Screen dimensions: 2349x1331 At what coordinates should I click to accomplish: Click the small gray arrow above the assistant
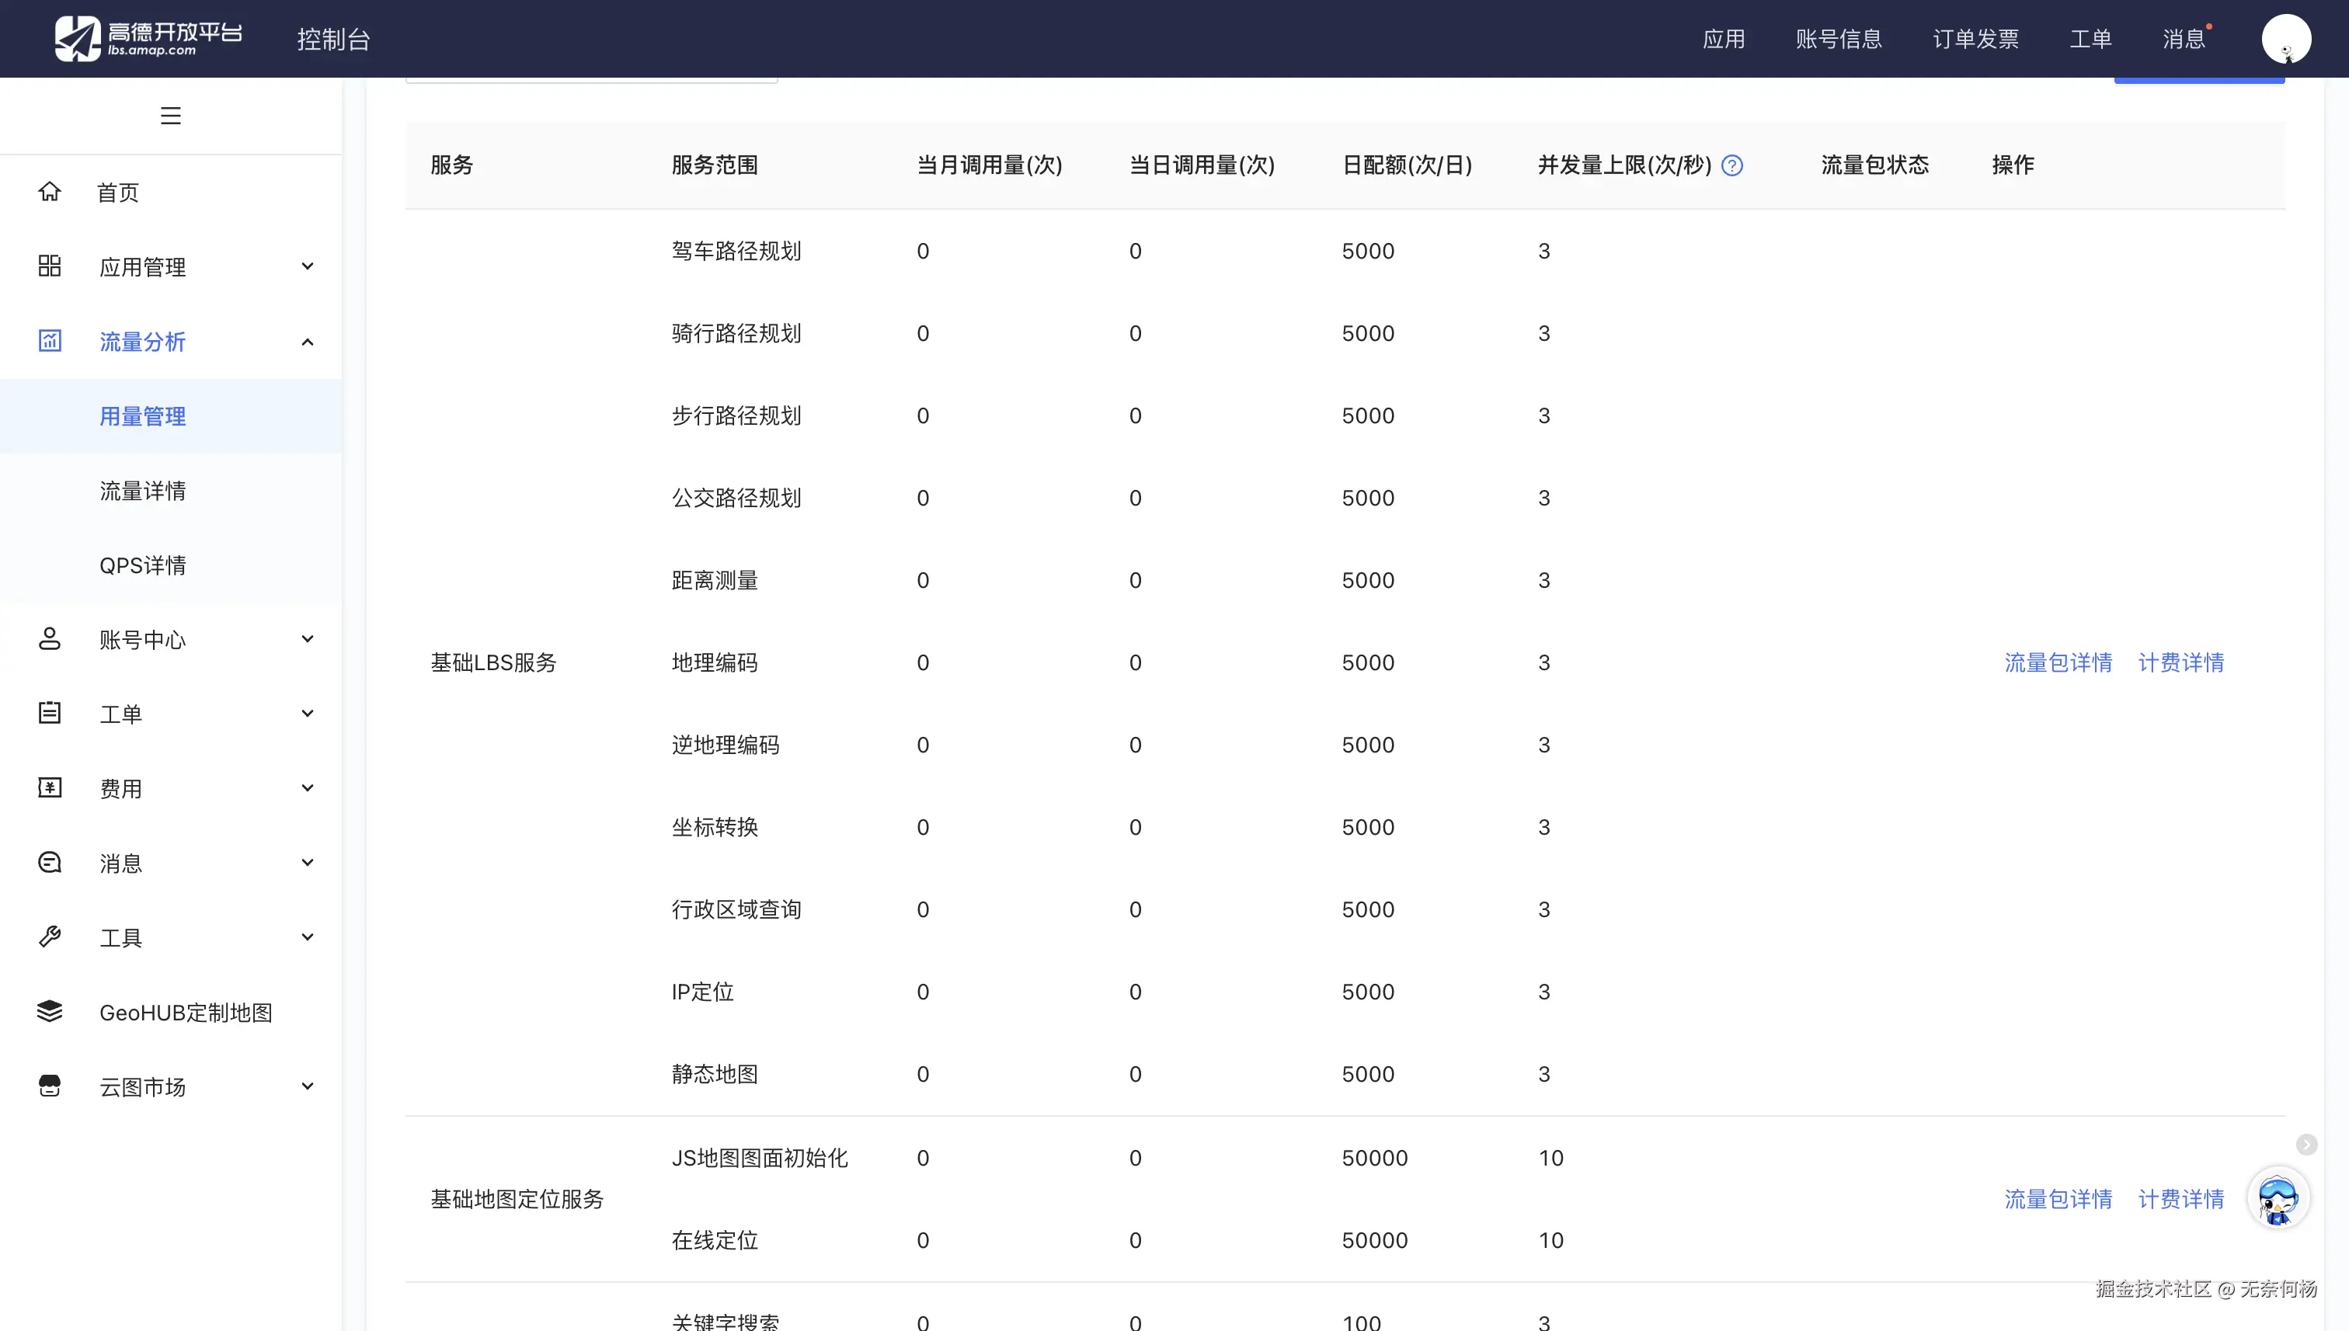point(2306,1145)
